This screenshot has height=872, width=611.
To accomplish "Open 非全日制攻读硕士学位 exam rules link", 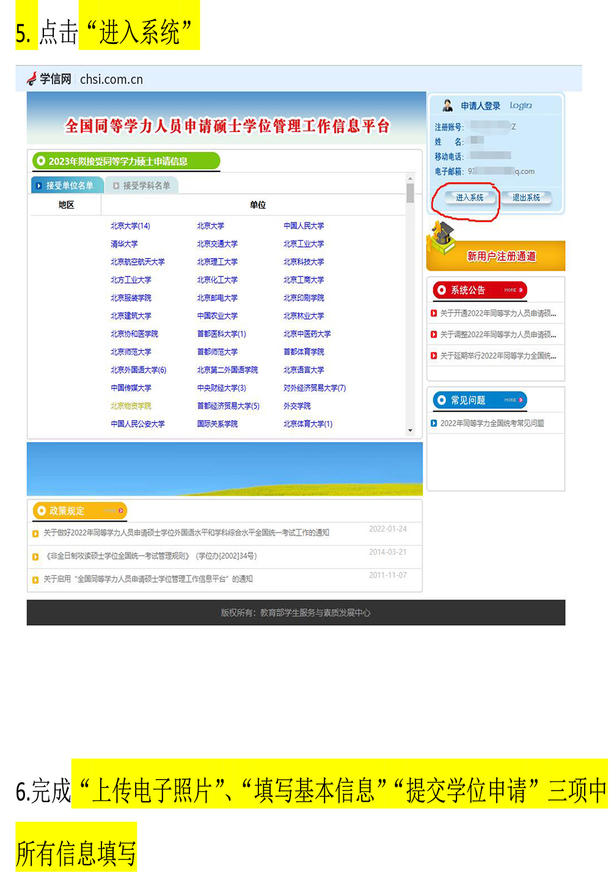I will click(x=152, y=556).
